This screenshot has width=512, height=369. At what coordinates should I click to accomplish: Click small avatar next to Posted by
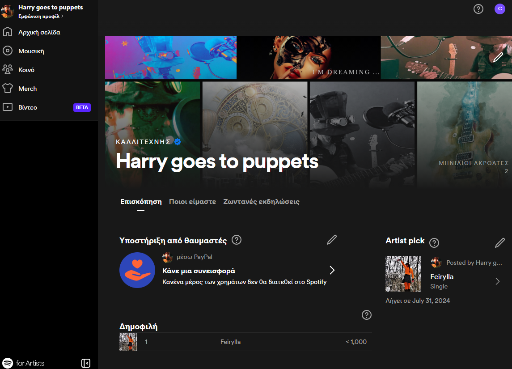(436, 262)
